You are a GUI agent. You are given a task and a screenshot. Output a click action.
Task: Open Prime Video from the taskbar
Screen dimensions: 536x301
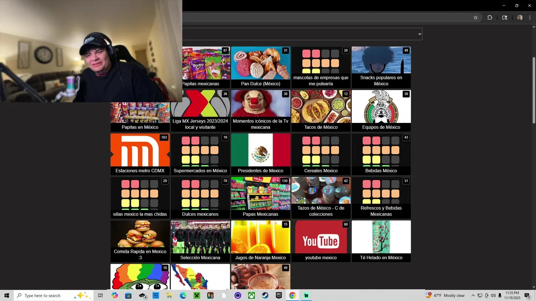pos(156,296)
